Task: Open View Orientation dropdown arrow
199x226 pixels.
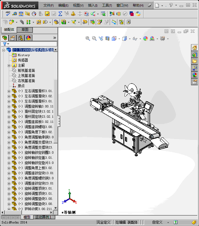Action: (119, 39)
